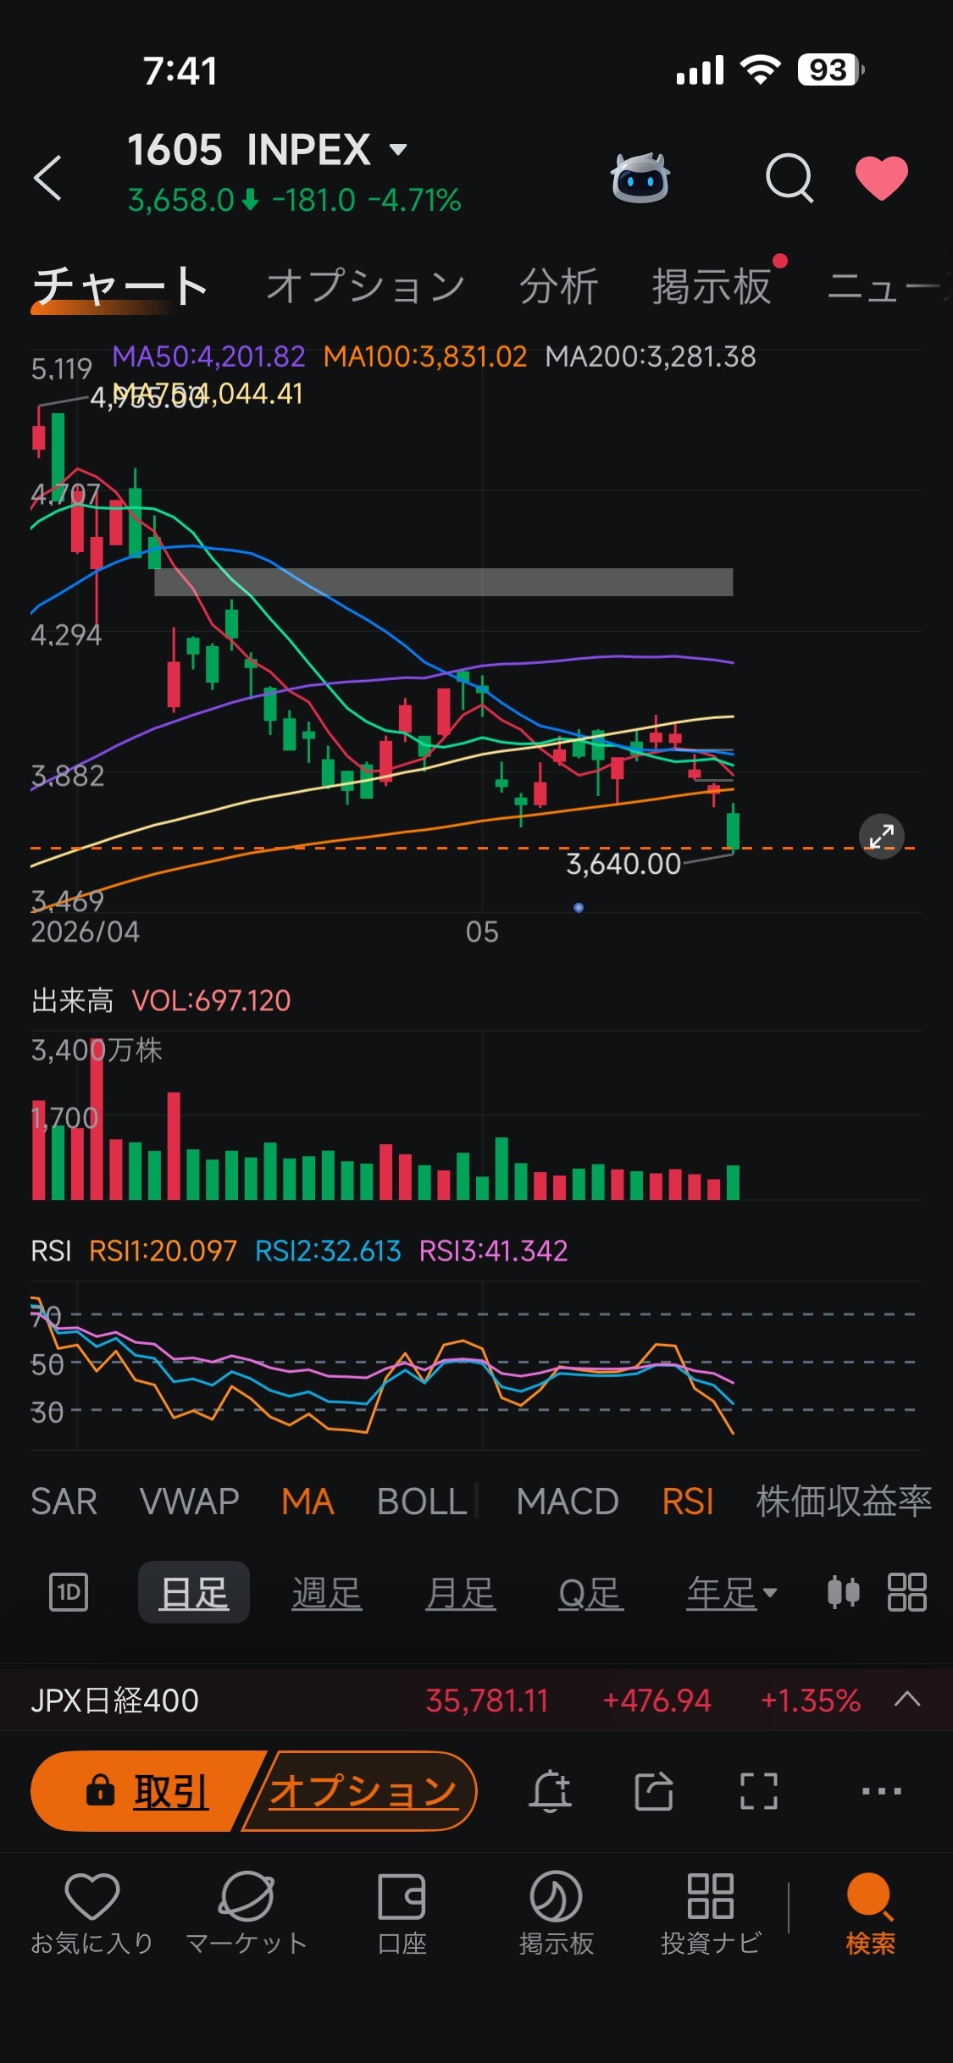953x2063 pixels.
Task: Open 掲示板 in the bottom navigation
Action: click(x=556, y=1913)
